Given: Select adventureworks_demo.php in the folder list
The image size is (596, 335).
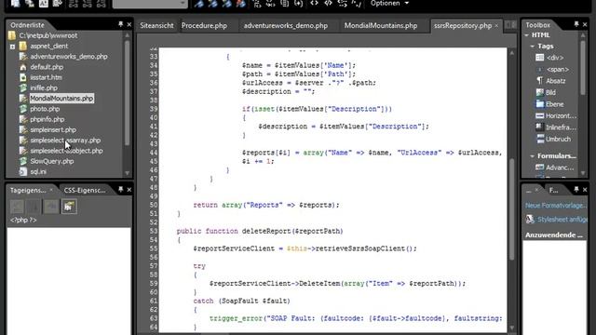Looking at the screenshot, I should pyautogui.click(x=69, y=56).
